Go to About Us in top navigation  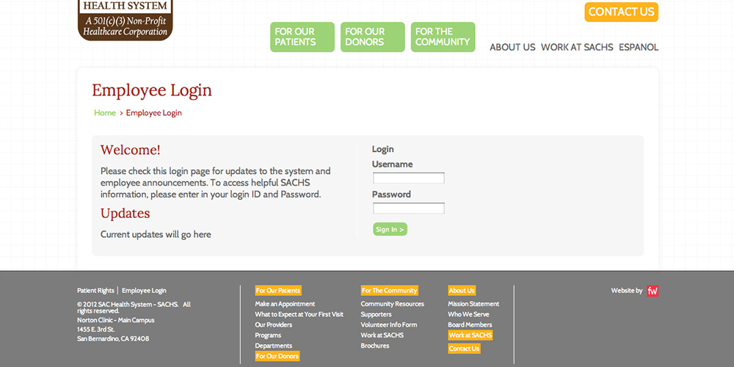click(x=512, y=47)
